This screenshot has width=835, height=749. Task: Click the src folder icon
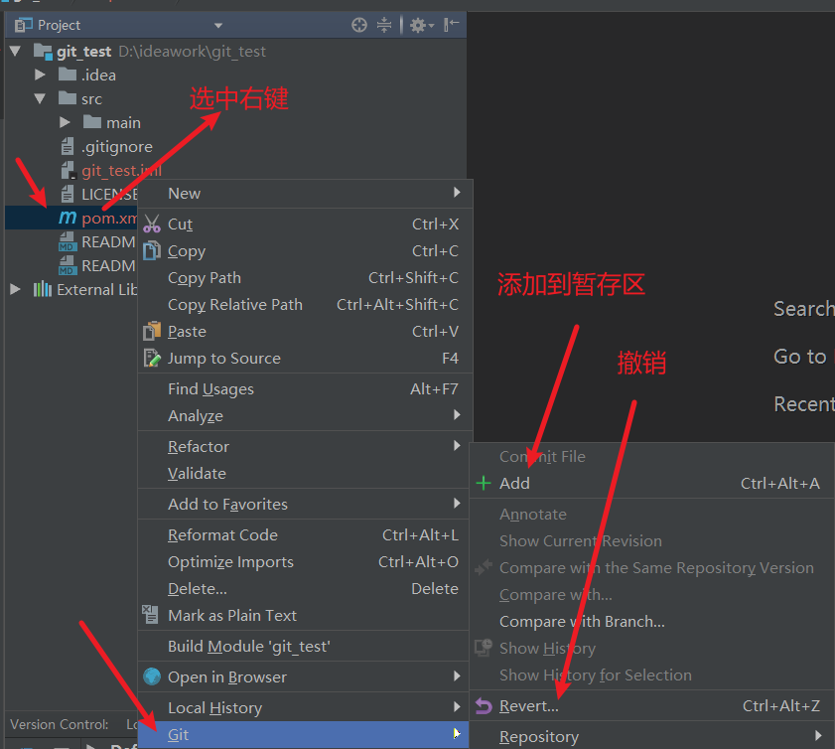pyautogui.click(x=68, y=98)
